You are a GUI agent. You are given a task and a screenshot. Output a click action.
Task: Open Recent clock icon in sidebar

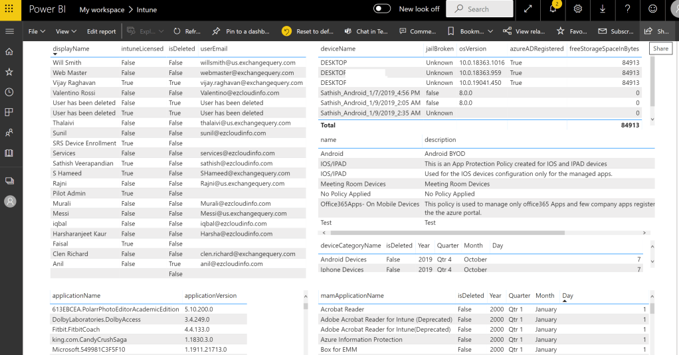coord(9,92)
